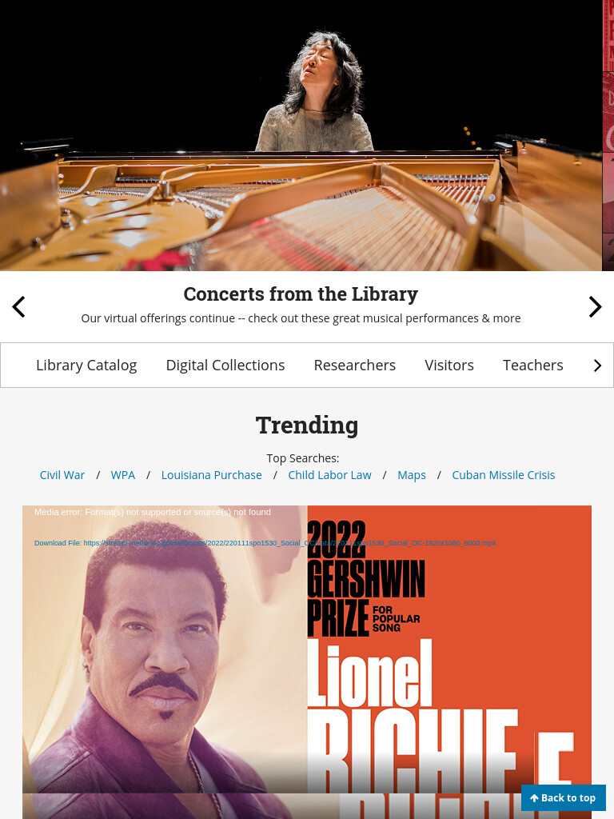The height and width of the screenshot is (819, 614).
Task: Open Child Labor Law search link
Action: pos(329,475)
